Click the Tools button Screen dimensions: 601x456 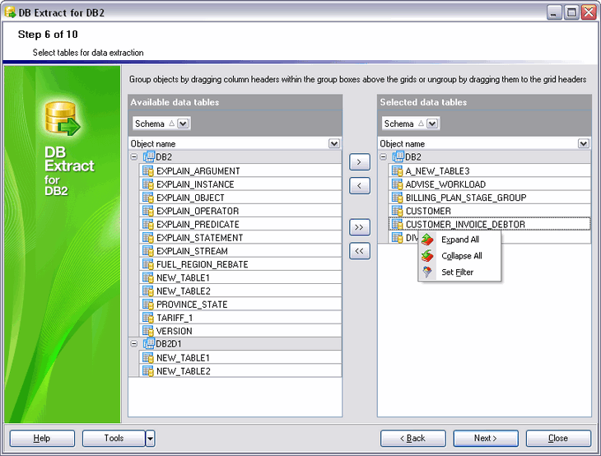114,439
